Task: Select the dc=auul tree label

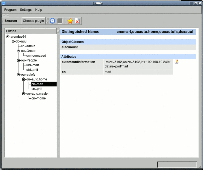Action: (22, 41)
